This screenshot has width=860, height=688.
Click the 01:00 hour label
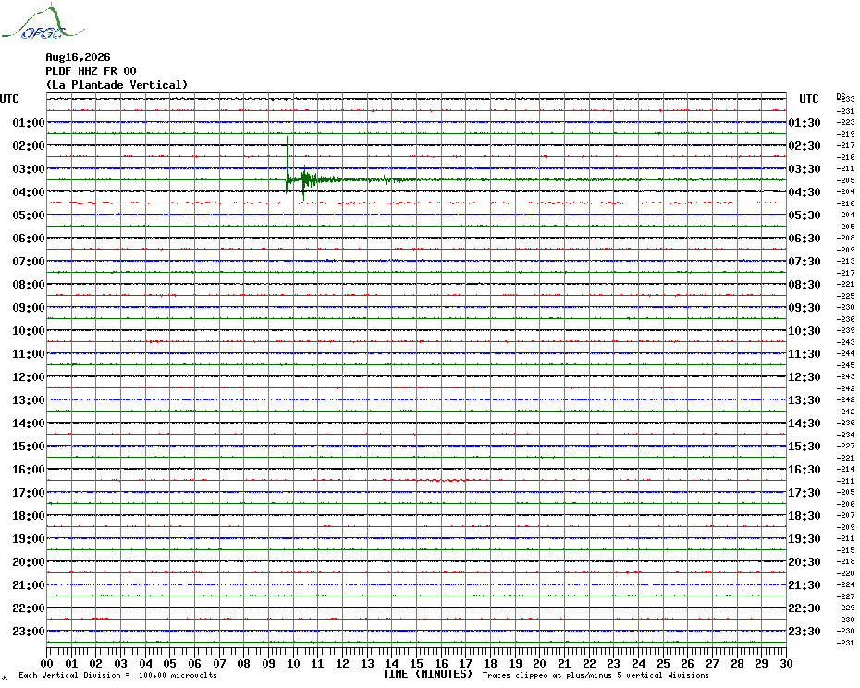[29, 122]
